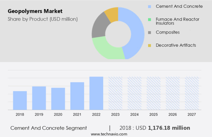Screen dimensions: 212x137
Task: Click the Composites legend label
Action: [x=168, y=32]
